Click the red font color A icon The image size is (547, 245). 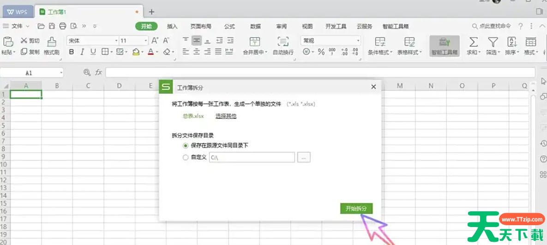[150, 52]
